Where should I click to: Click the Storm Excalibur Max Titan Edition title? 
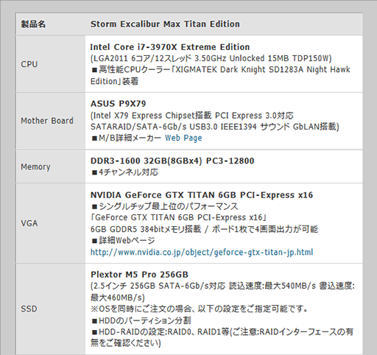[x=165, y=24]
